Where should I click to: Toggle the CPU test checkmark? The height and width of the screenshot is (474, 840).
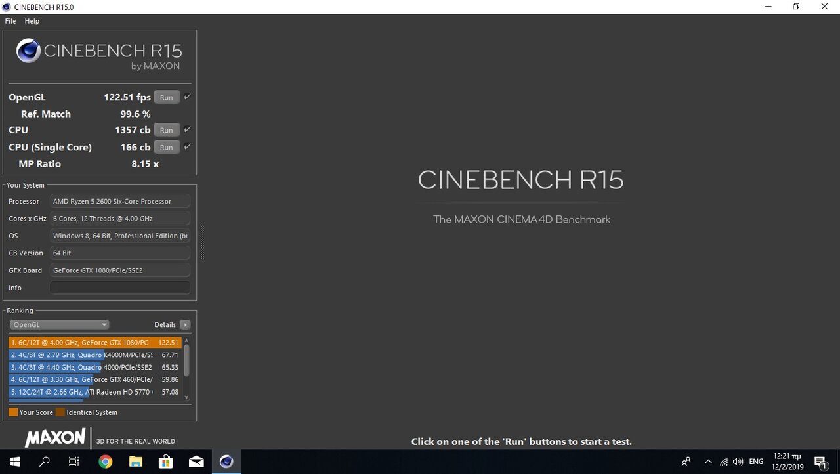187,129
